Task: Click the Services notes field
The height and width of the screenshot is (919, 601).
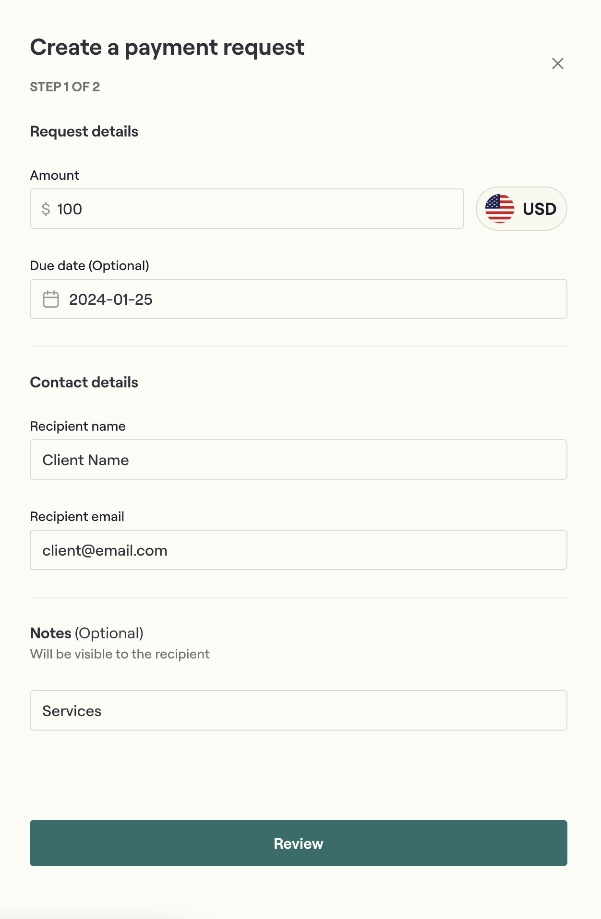Action: pyautogui.click(x=298, y=710)
